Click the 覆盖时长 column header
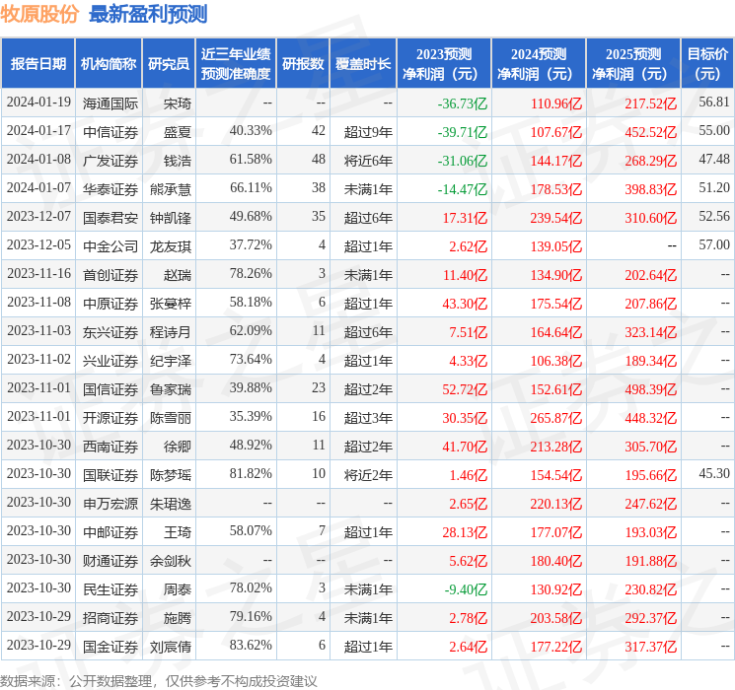The width and height of the screenshot is (735, 690). (363, 64)
